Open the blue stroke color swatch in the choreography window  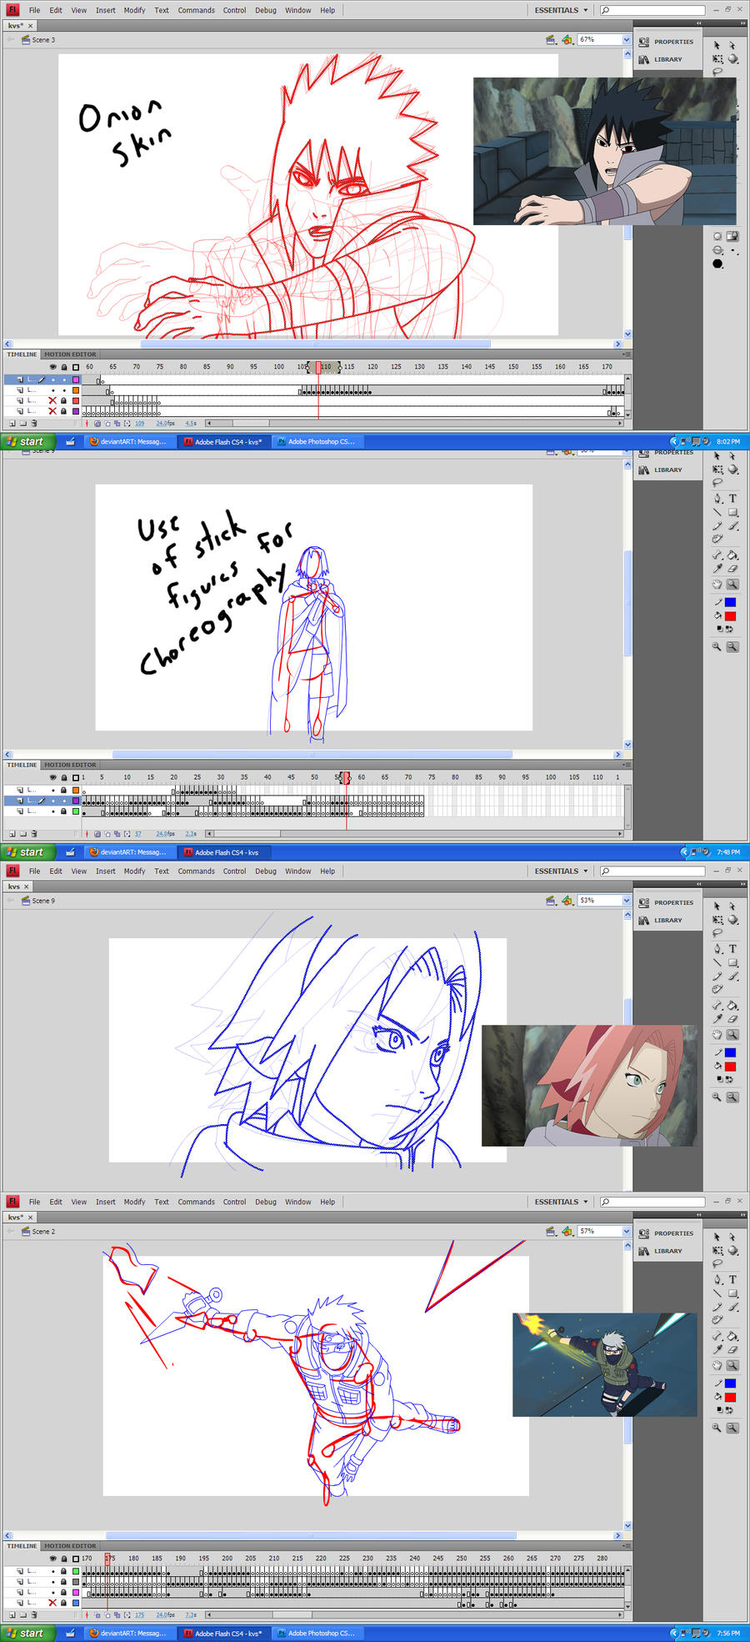click(730, 602)
